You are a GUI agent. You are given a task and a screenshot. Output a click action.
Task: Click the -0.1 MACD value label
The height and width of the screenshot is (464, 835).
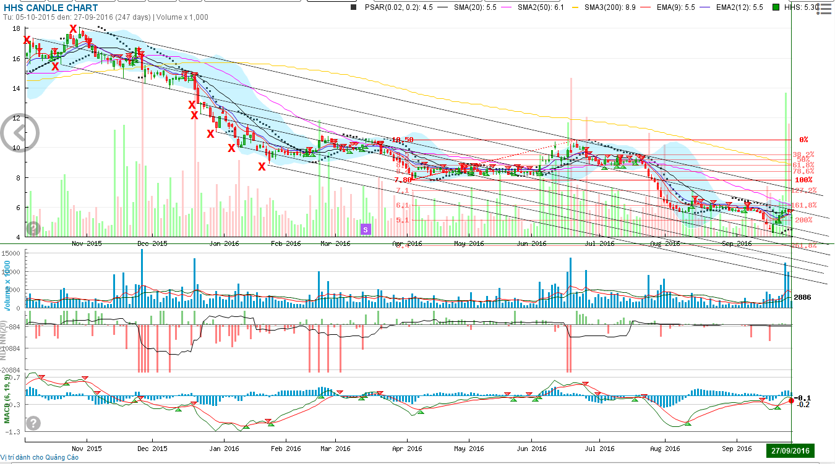803,398
